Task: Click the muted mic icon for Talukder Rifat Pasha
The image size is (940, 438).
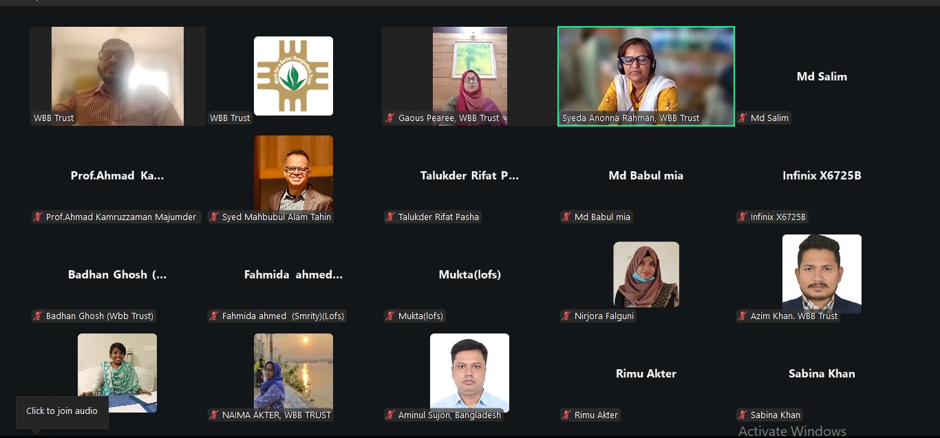Action: 391,217
